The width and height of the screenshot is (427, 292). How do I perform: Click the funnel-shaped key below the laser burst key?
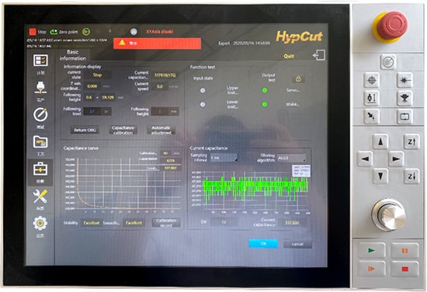point(404,98)
